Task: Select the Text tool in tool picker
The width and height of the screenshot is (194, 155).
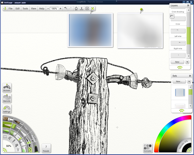Action: 18,150
